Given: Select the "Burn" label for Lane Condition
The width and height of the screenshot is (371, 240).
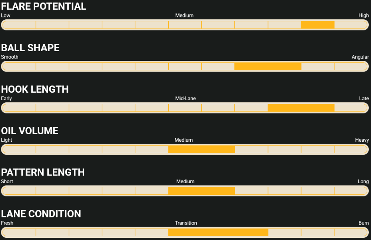Looking at the screenshot, I should (x=364, y=223).
